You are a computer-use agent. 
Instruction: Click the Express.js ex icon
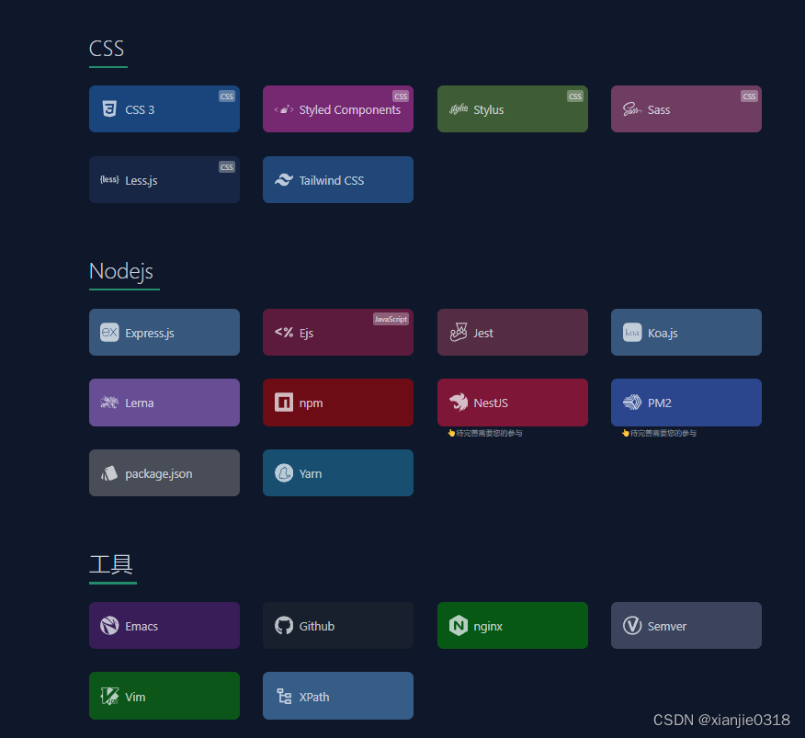pos(109,333)
